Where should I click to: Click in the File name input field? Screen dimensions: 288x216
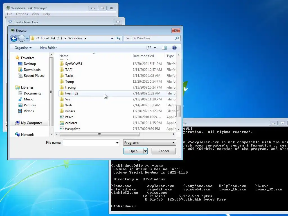[89, 143]
